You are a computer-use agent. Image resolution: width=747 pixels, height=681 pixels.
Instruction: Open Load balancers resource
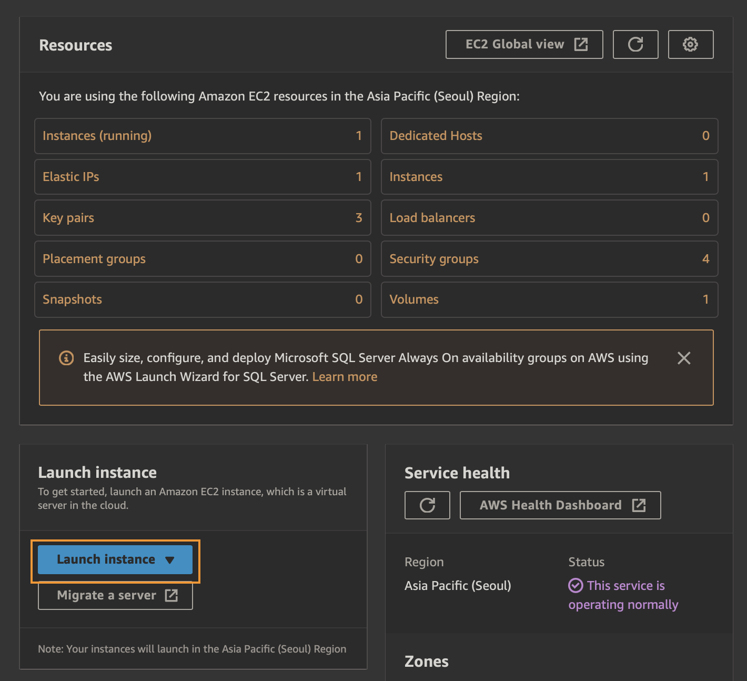pyautogui.click(x=550, y=218)
